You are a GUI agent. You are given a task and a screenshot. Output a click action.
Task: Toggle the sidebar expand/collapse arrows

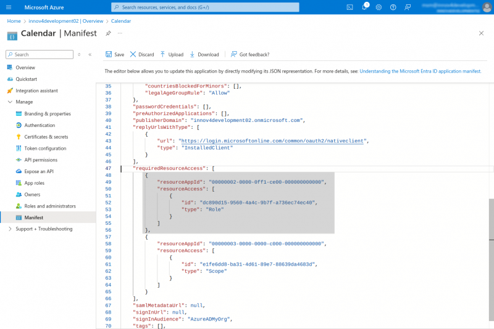[79, 54]
